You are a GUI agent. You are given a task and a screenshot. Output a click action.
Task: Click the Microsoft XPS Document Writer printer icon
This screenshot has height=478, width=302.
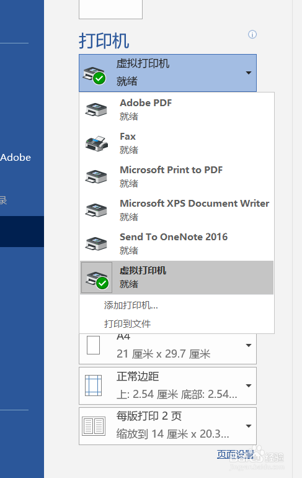tap(96, 210)
